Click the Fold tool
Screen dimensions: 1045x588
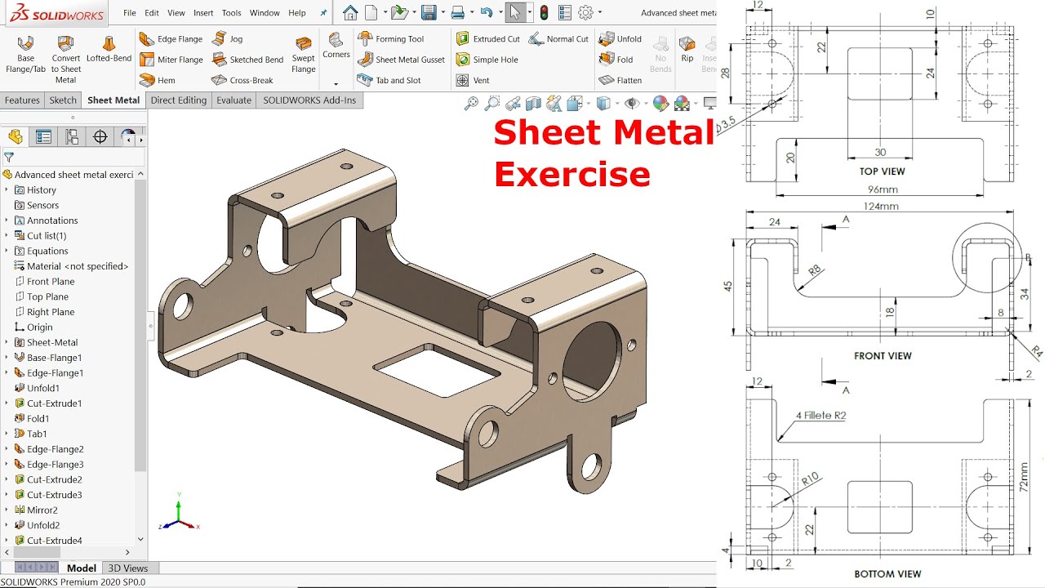[x=616, y=60]
